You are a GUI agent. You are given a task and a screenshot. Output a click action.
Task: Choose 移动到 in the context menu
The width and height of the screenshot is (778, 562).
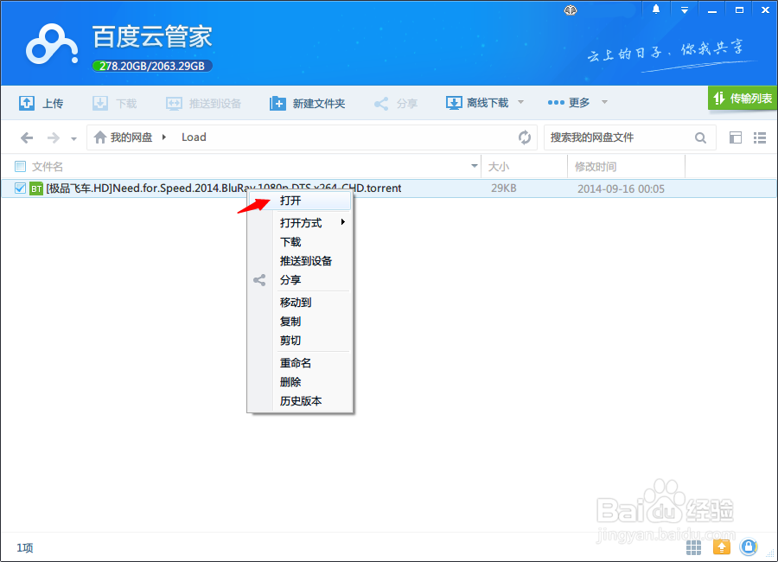coord(301,303)
